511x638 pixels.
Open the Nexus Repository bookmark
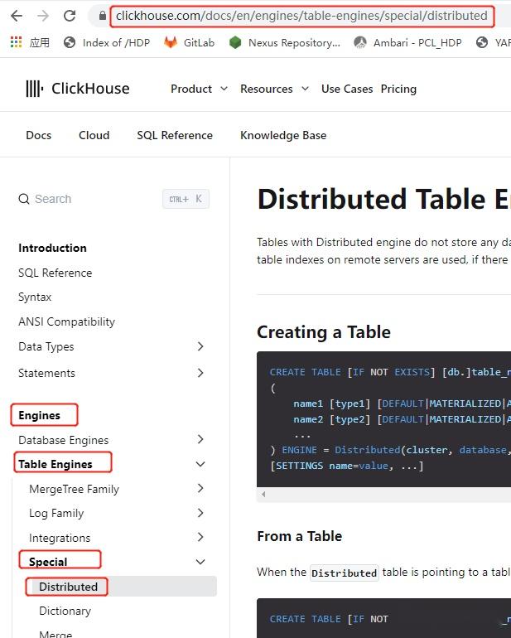click(x=285, y=42)
